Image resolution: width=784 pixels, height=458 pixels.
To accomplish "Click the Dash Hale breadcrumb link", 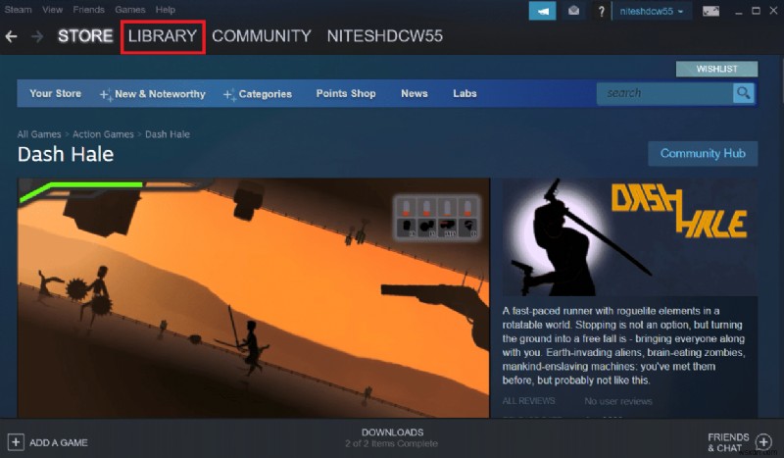I will (x=168, y=134).
